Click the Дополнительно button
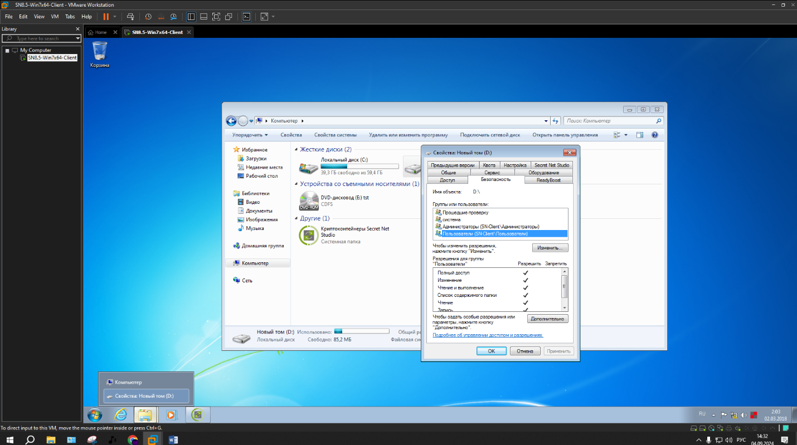 [548, 319]
